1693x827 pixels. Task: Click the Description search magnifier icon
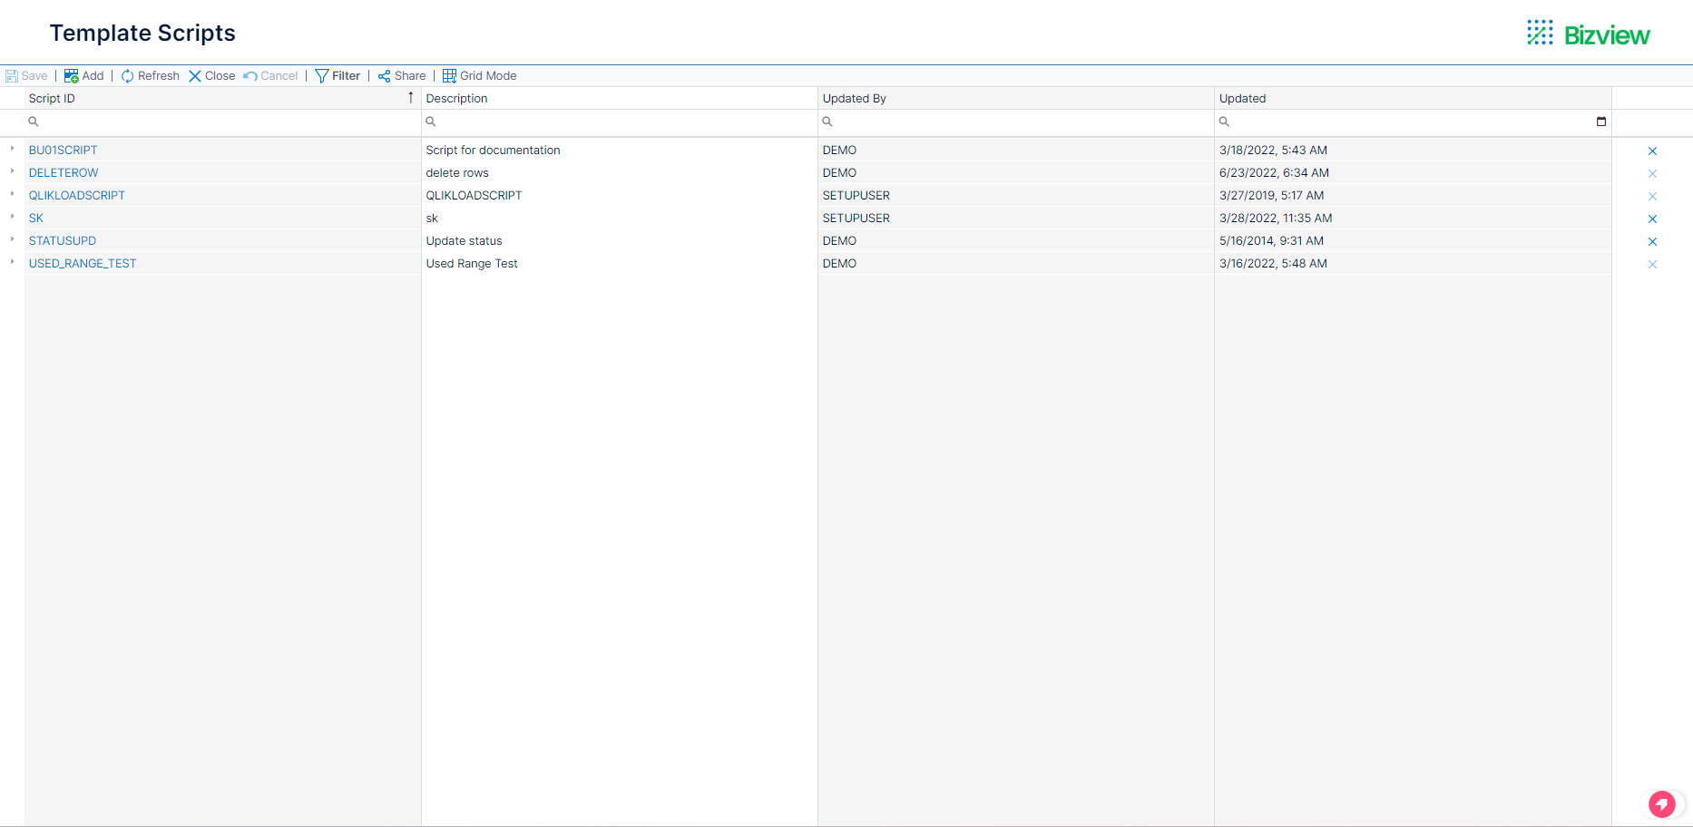[x=431, y=122]
